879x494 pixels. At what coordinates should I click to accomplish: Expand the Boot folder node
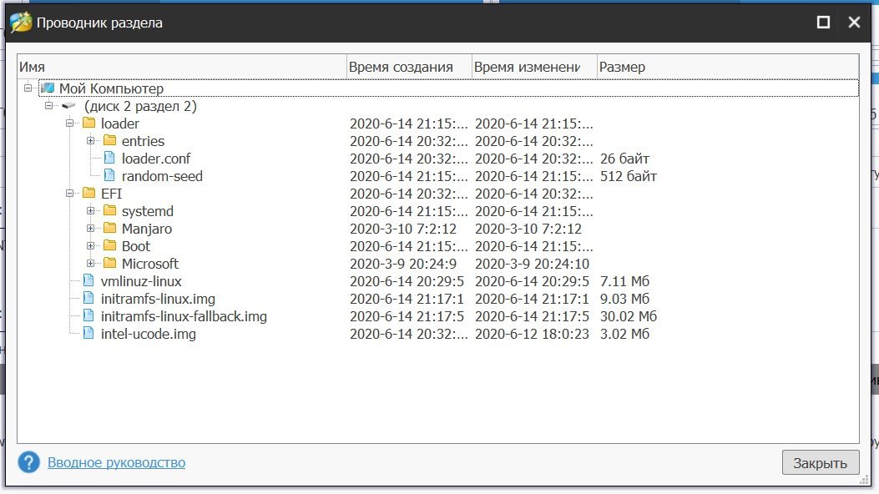click(90, 245)
